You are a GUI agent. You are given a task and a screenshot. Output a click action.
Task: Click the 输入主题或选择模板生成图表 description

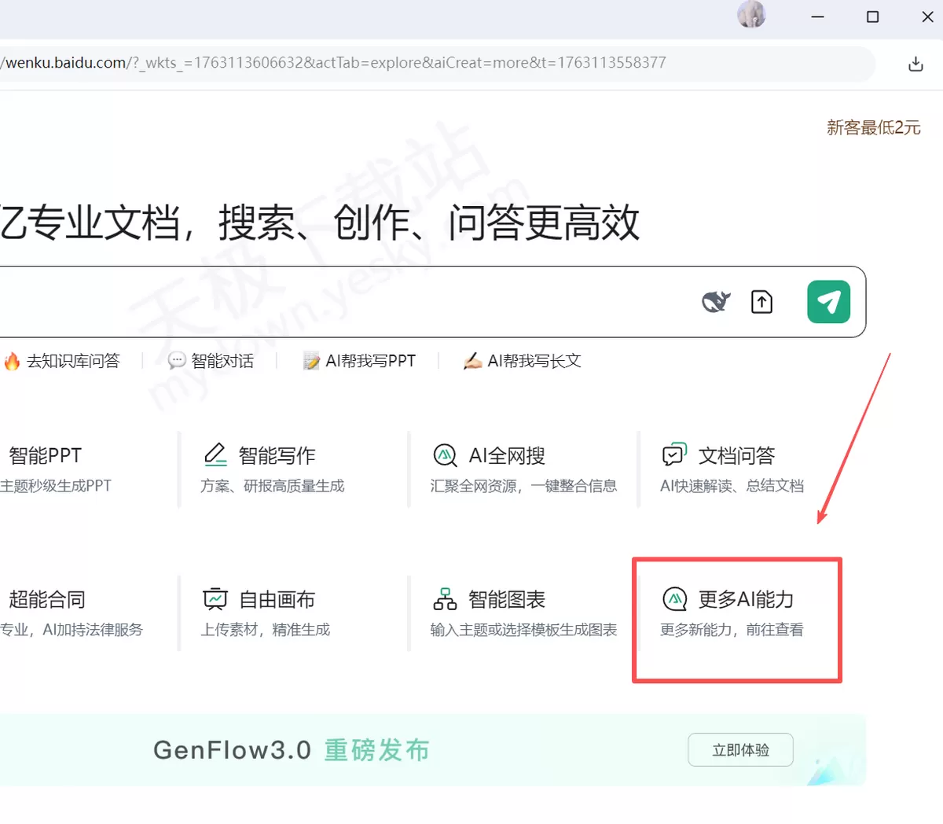[x=523, y=630]
